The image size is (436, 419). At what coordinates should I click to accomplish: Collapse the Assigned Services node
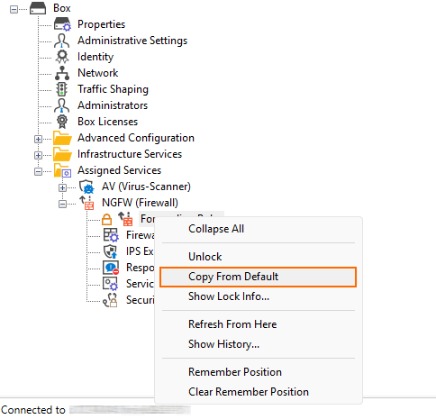(38, 171)
